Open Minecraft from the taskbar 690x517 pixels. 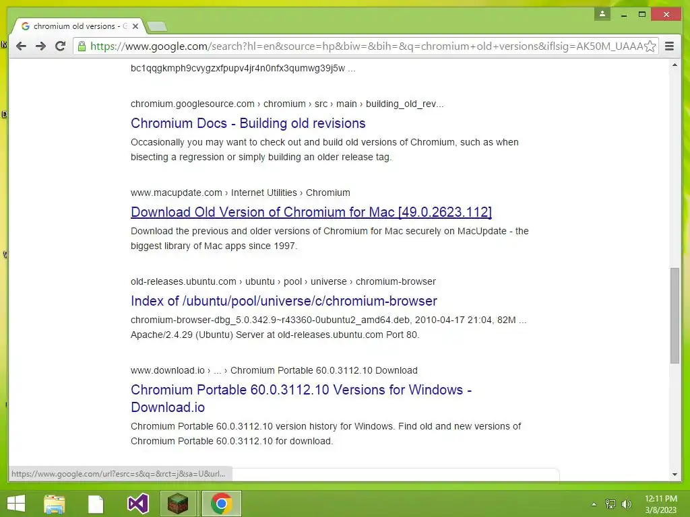point(178,504)
